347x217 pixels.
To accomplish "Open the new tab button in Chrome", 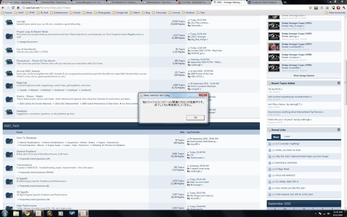I will [x=285, y=2].
